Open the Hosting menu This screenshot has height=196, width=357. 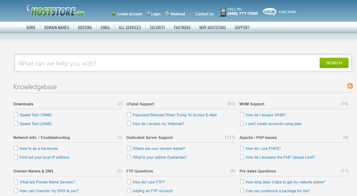point(85,28)
